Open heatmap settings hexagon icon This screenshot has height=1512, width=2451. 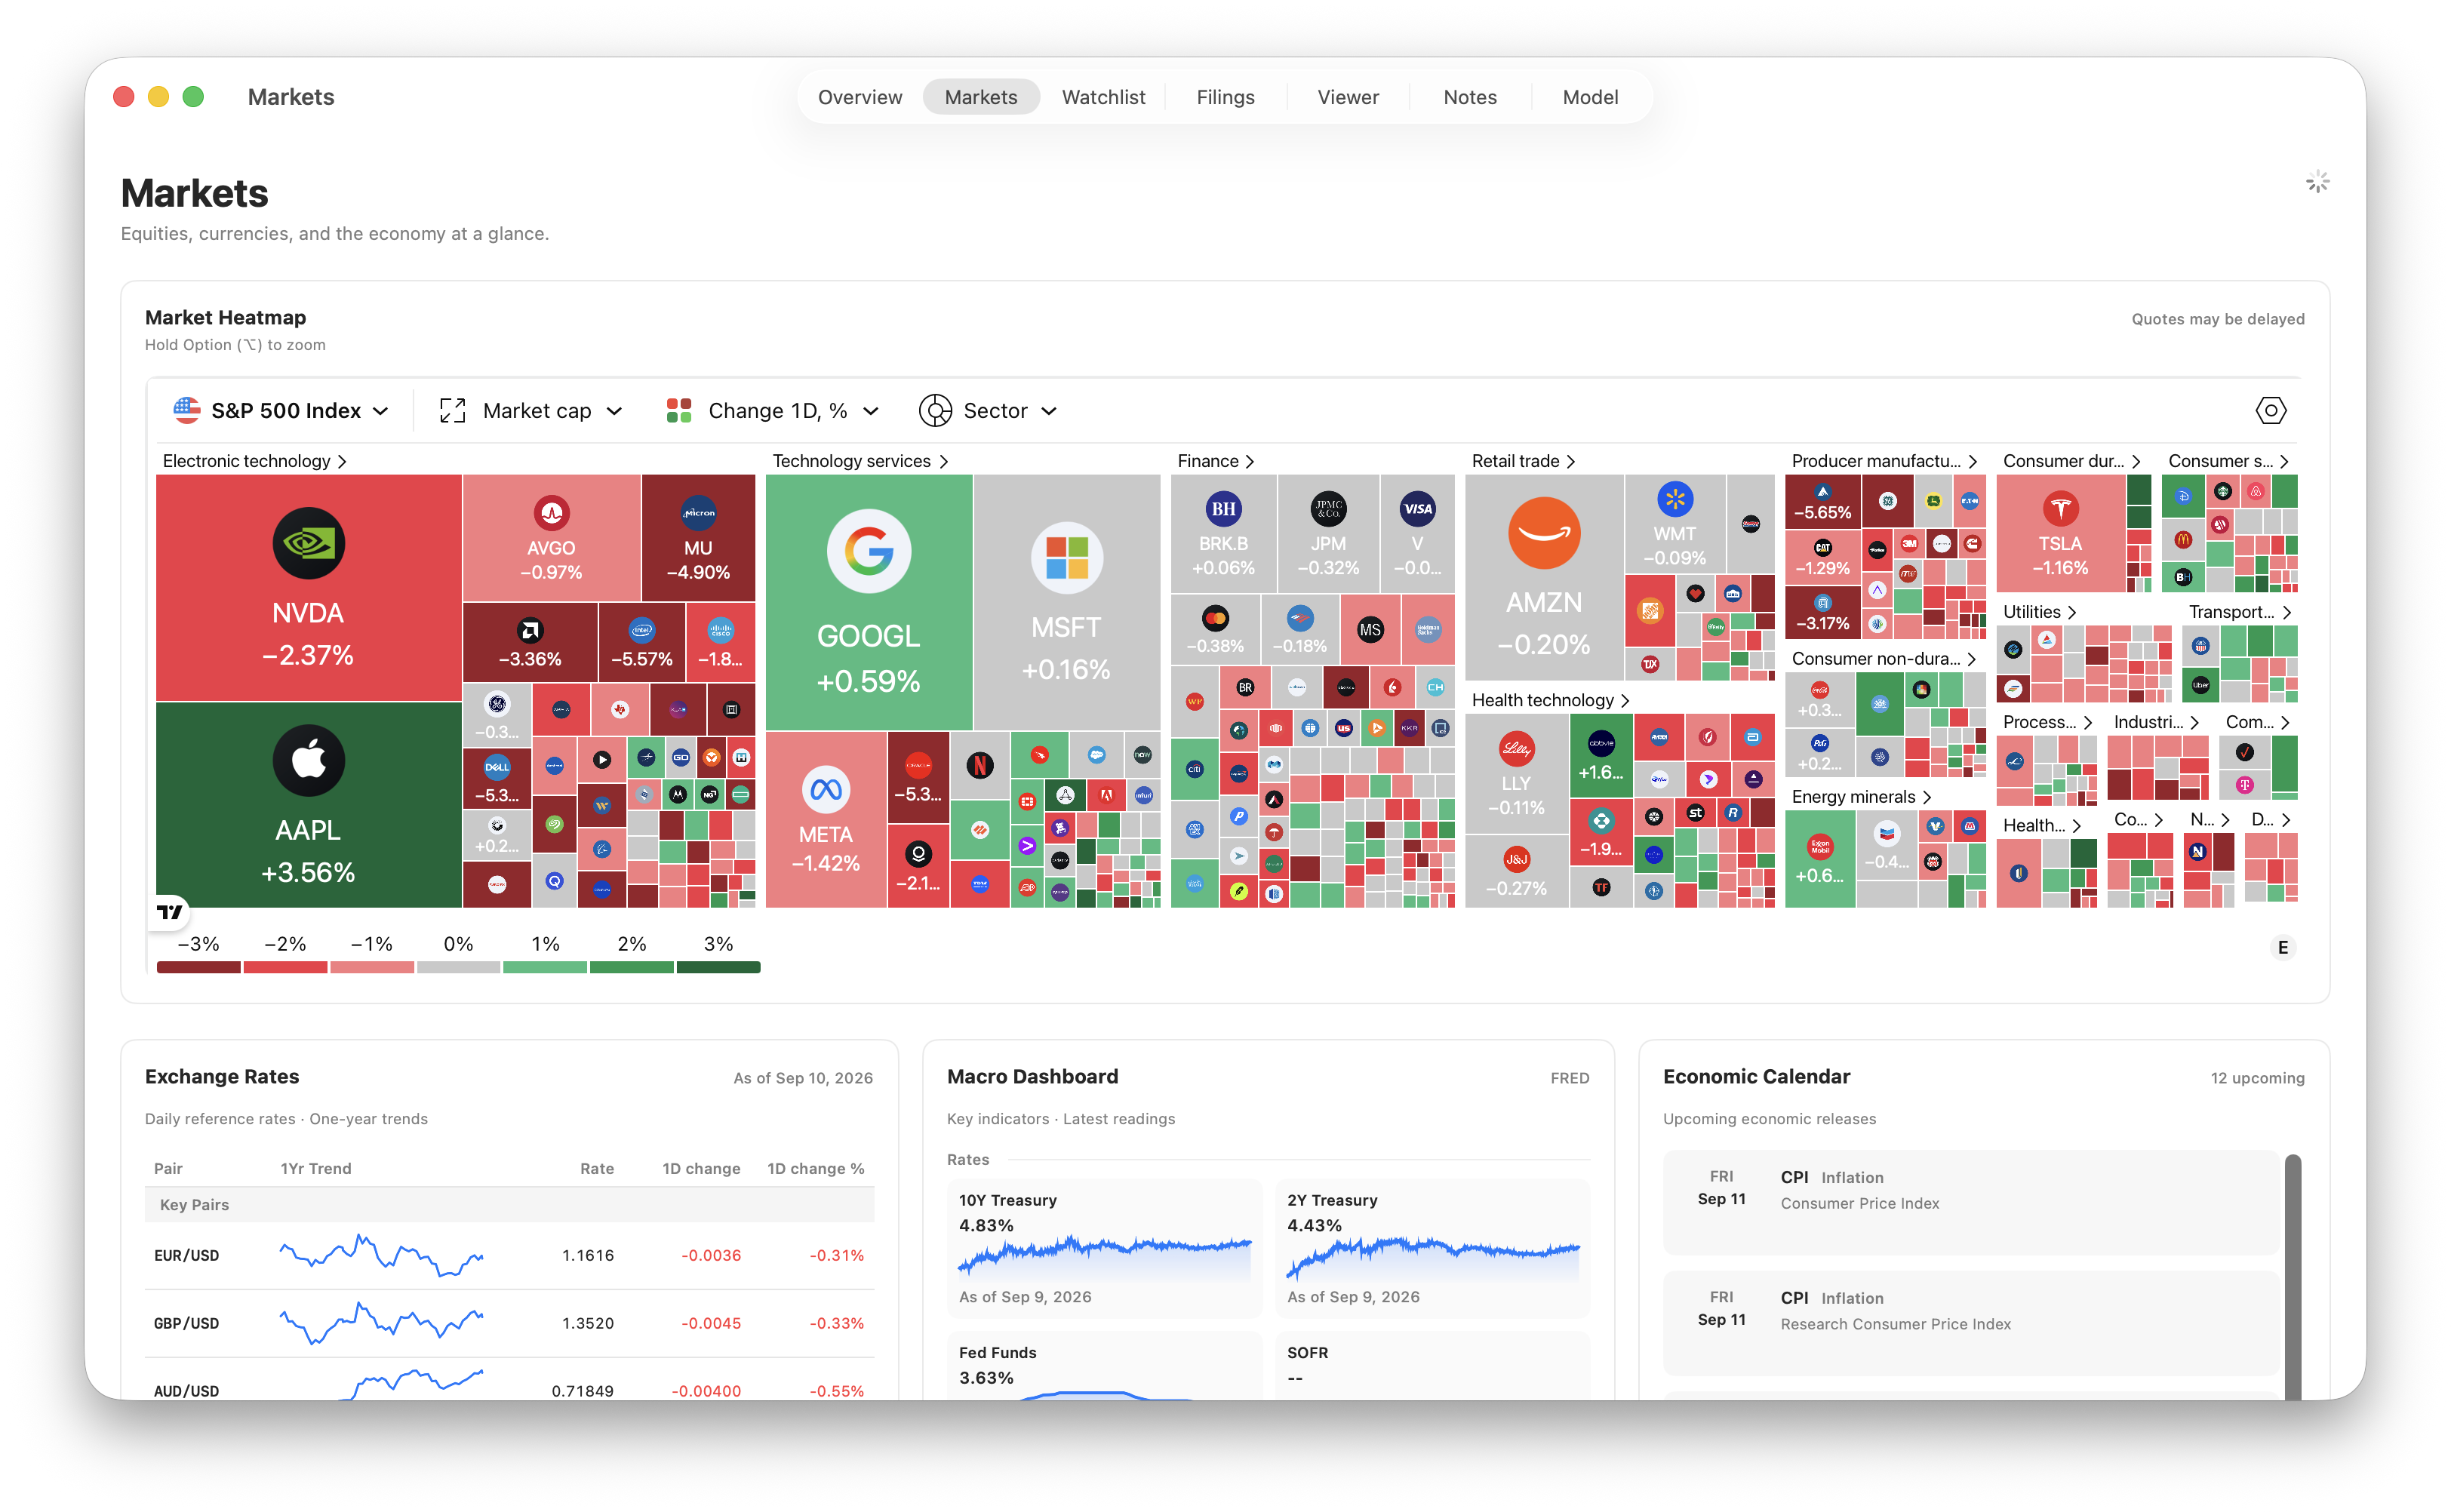click(x=2270, y=410)
